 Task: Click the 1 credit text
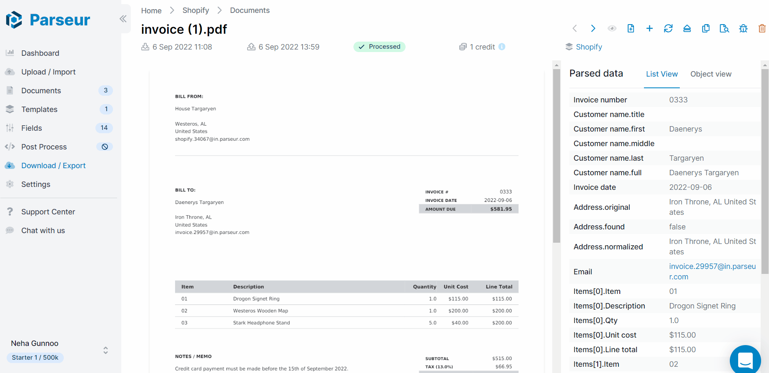[x=482, y=47]
